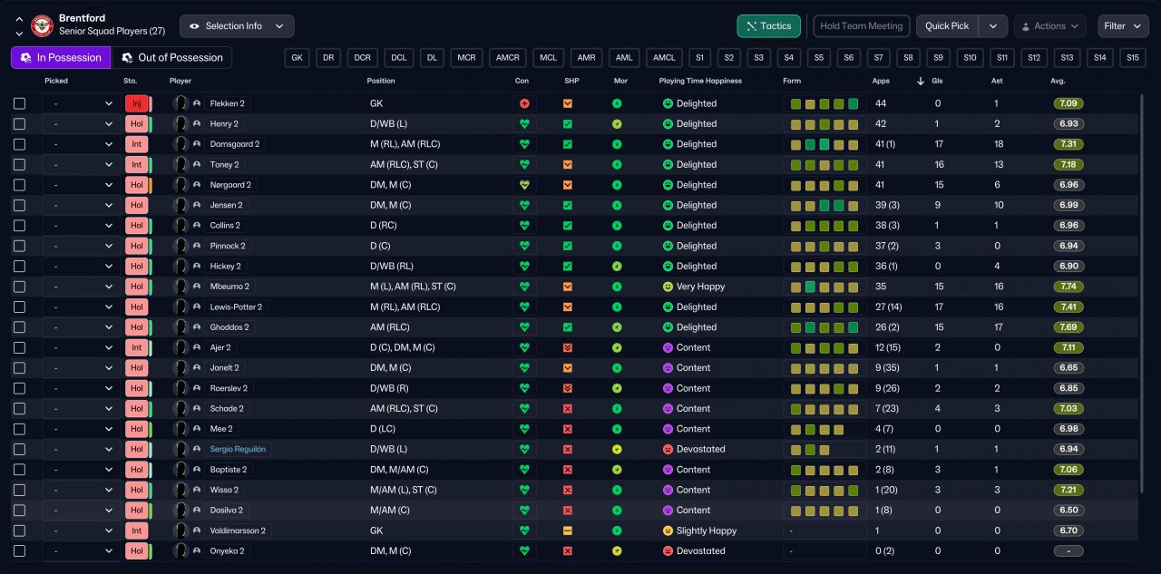This screenshot has width=1161, height=574.
Task: Select the In Possession tab
Action: (x=61, y=58)
